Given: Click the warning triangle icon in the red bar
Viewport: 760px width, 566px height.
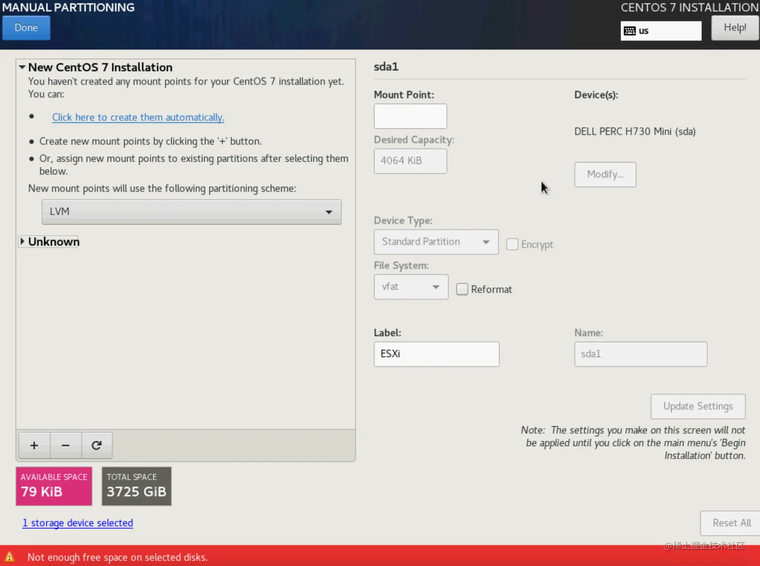Looking at the screenshot, I should point(10,556).
